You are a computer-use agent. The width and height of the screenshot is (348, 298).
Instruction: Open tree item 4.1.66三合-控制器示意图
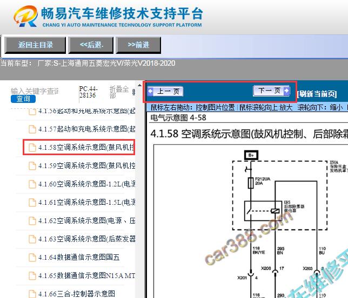(77, 294)
